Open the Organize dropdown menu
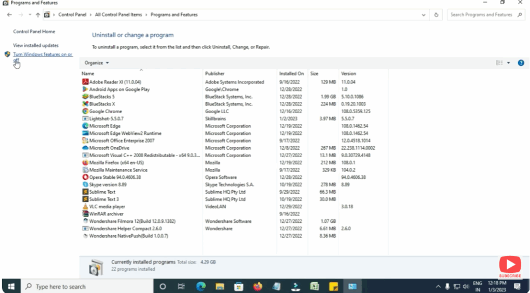This screenshot has width=530, height=293. tap(97, 63)
